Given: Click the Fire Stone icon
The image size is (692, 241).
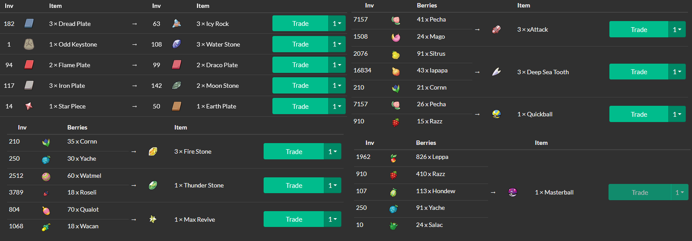Looking at the screenshot, I should point(153,151).
